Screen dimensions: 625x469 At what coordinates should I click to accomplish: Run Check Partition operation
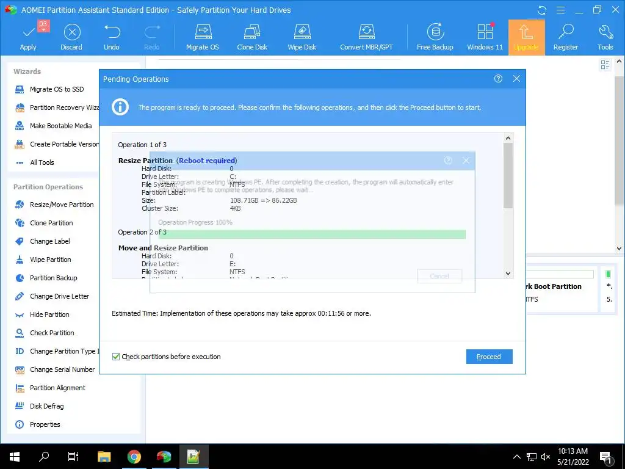(44, 333)
